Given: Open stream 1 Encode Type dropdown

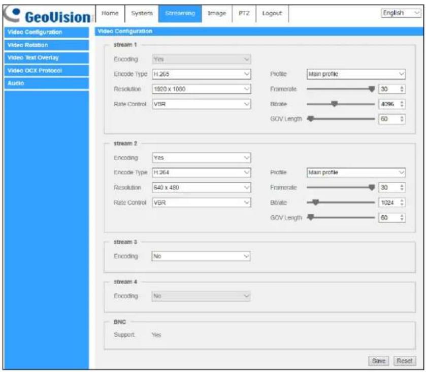Looking at the screenshot, I should pyautogui.click(x=201, y=74).
